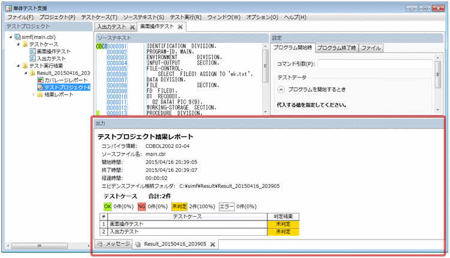The height and width of the screenshot is (258, 450).
Task: Click source line number 0000001
Action: click(117, 46)
